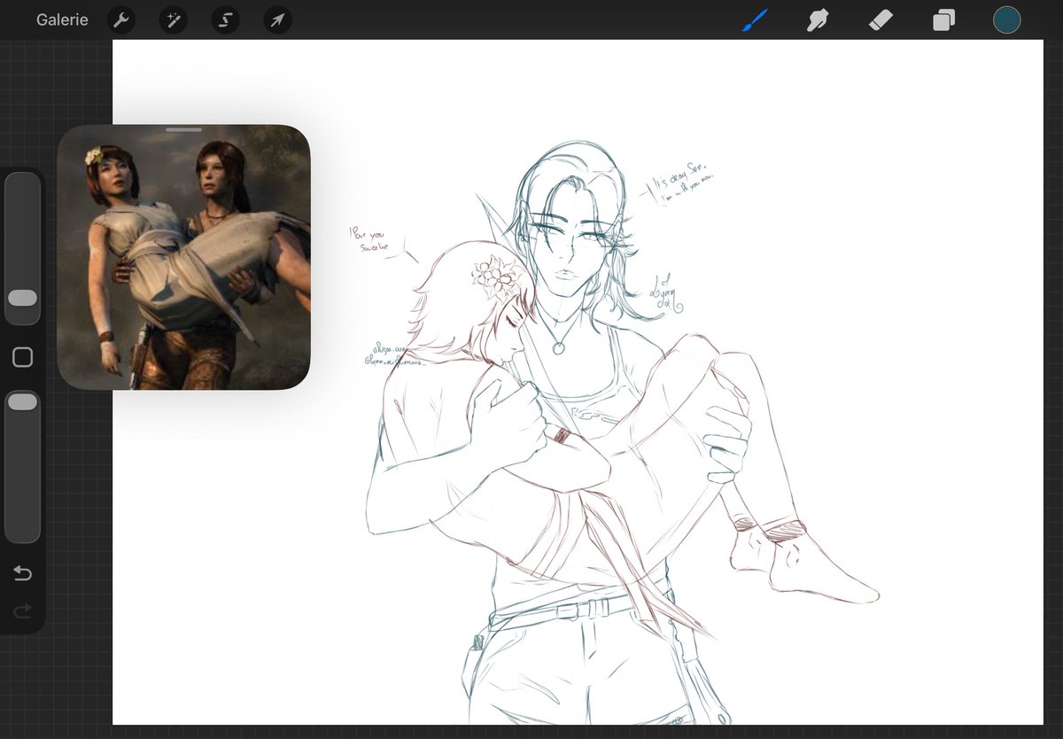
Task: Select the Selection S-shaped tool
Action: (225, 20)
